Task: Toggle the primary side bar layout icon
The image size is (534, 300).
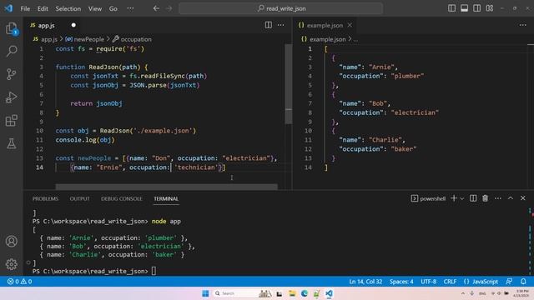Action: (451, 8)
